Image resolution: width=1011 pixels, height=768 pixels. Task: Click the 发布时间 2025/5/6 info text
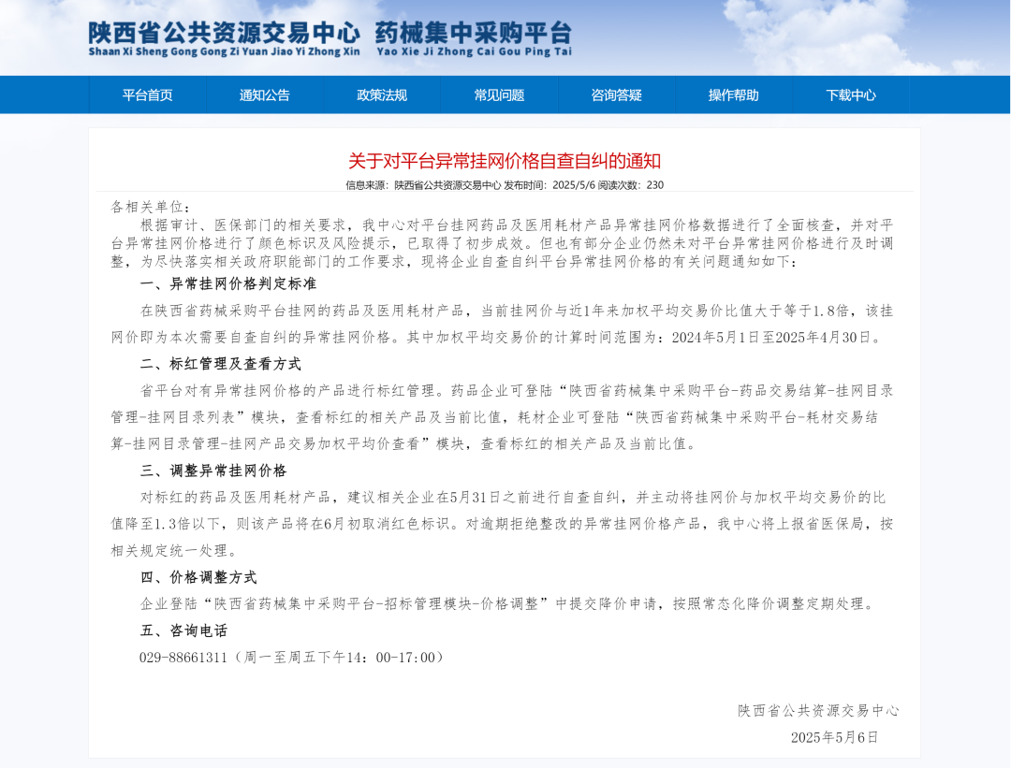549,185
